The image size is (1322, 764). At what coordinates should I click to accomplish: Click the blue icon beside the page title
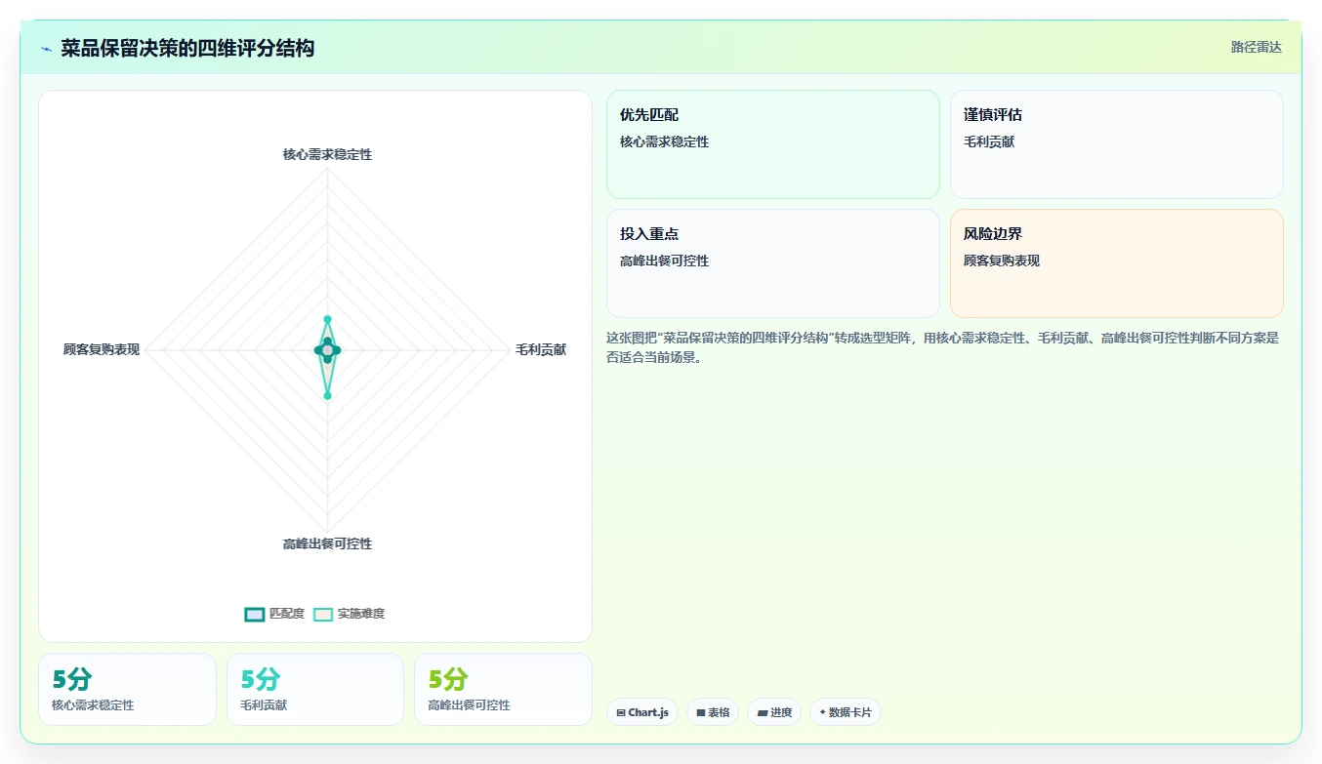click(x=47, y=49)
